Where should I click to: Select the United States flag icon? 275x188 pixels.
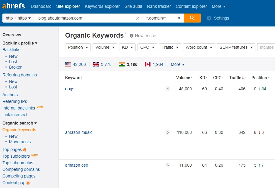tap(68, 64)
